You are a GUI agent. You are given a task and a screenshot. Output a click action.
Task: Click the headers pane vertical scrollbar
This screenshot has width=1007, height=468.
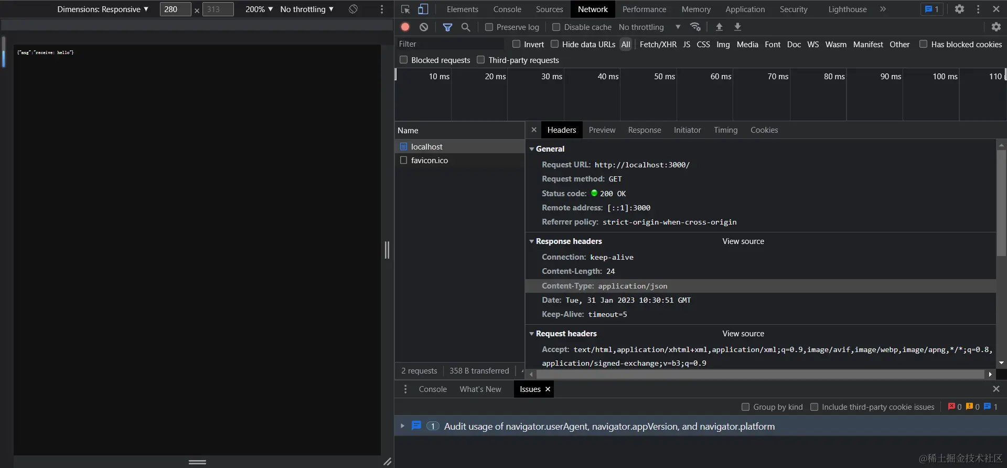tap(1001, 202)
